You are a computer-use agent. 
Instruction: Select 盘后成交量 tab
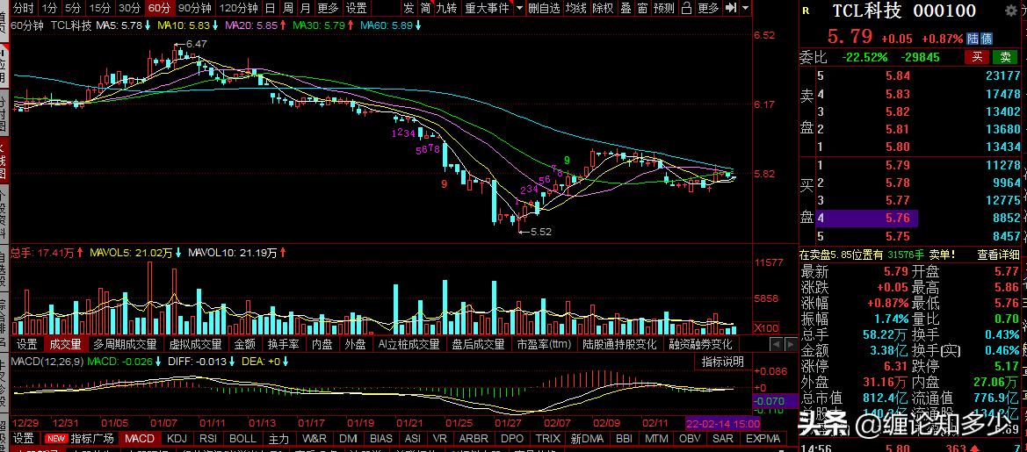pos(479,344)
